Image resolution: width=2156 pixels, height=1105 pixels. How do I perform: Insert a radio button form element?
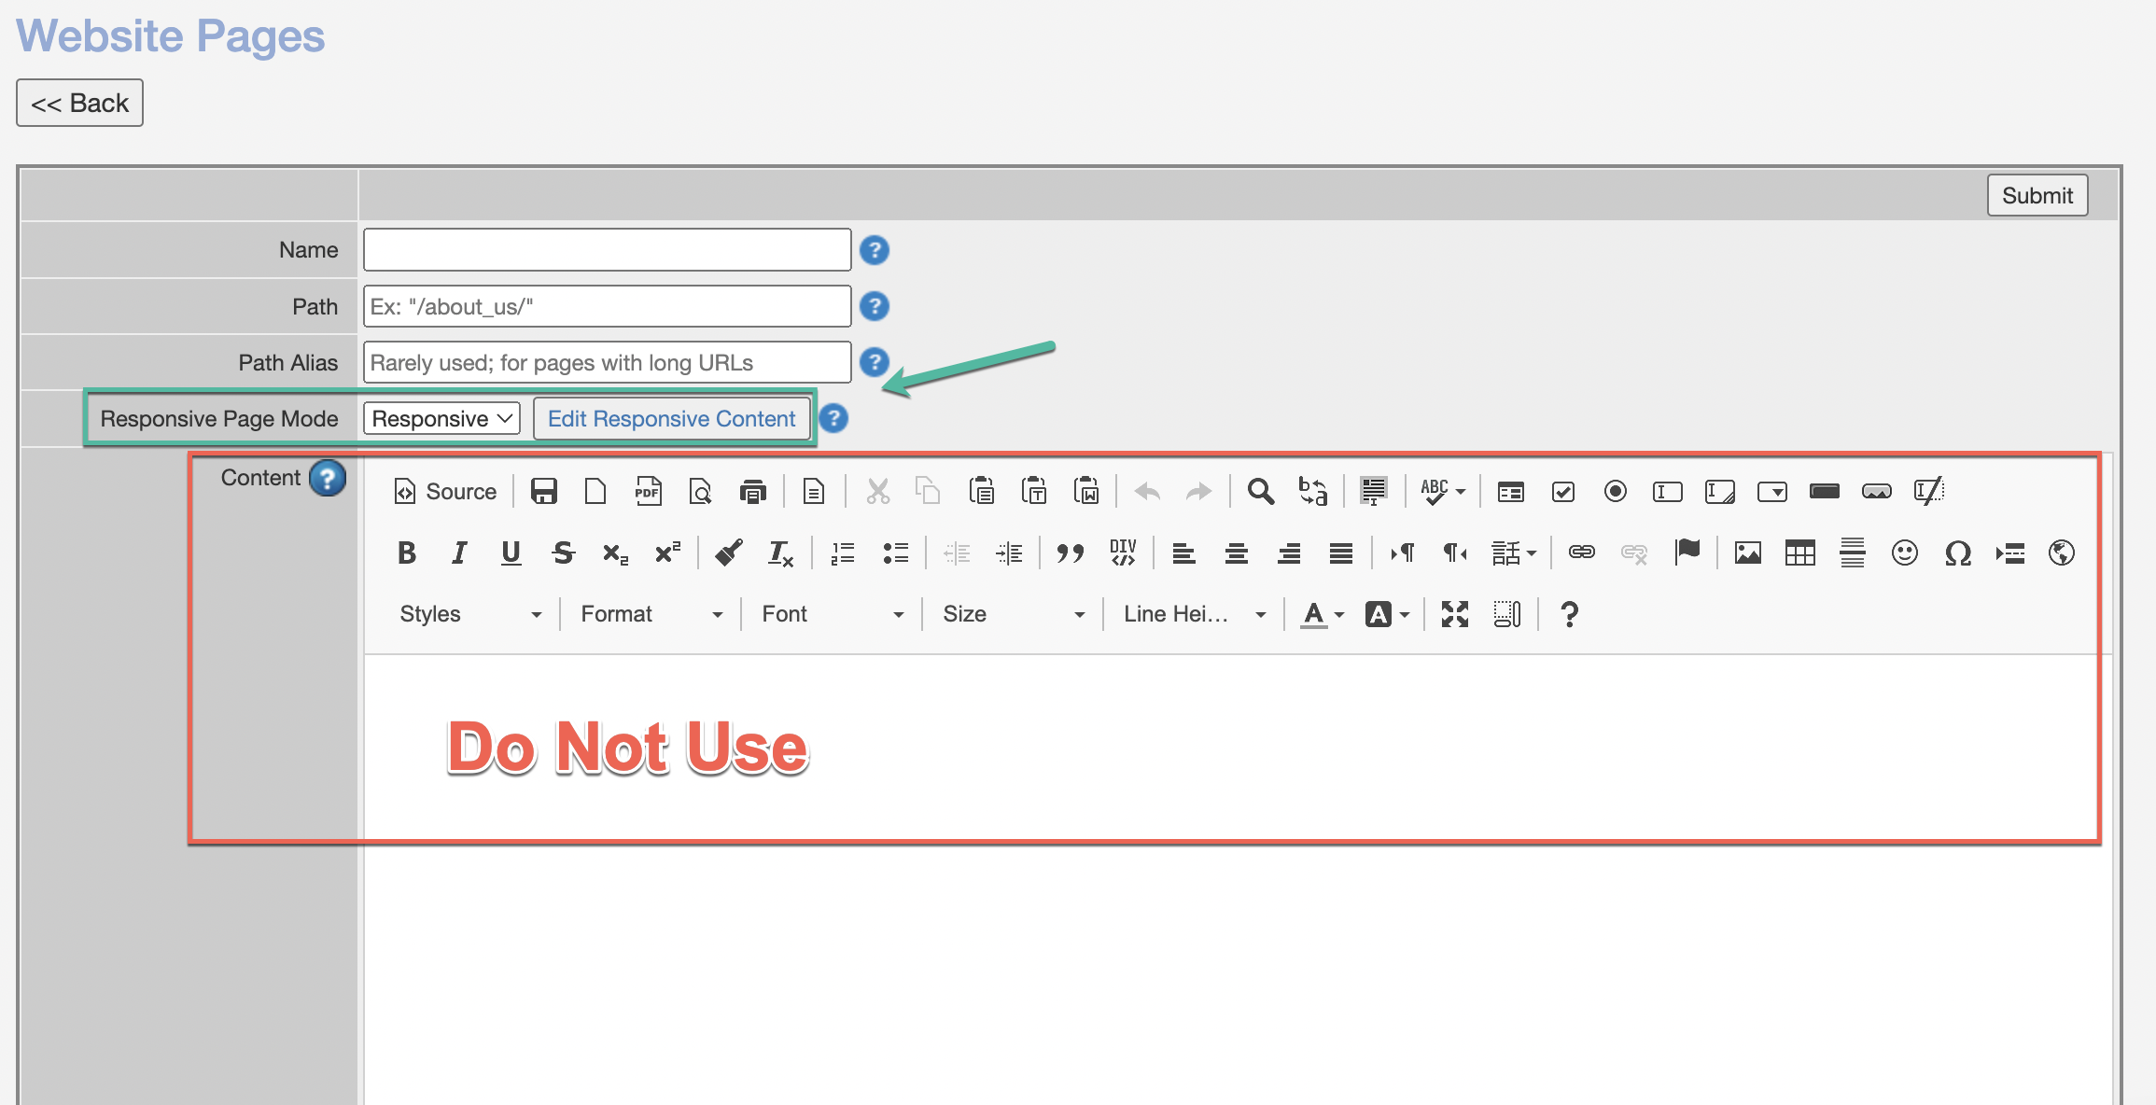1615,492
